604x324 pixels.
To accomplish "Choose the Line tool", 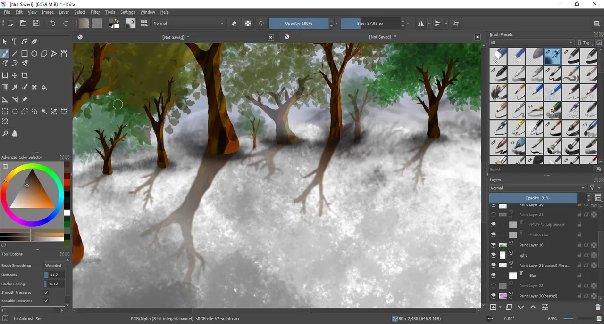I will tap(15, 54).
